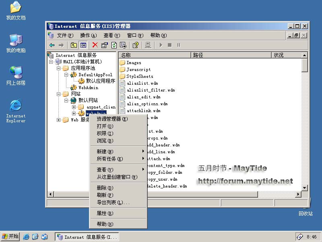This screenshot has height=242, width=322.
Task: Collapse the MAIL (本地计算机) tree node
Action: (x=51, y=62)
